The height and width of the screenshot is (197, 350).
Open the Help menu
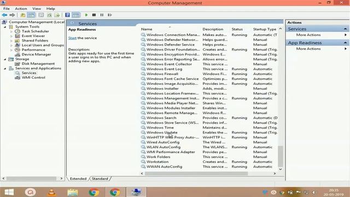coord(51,9)
